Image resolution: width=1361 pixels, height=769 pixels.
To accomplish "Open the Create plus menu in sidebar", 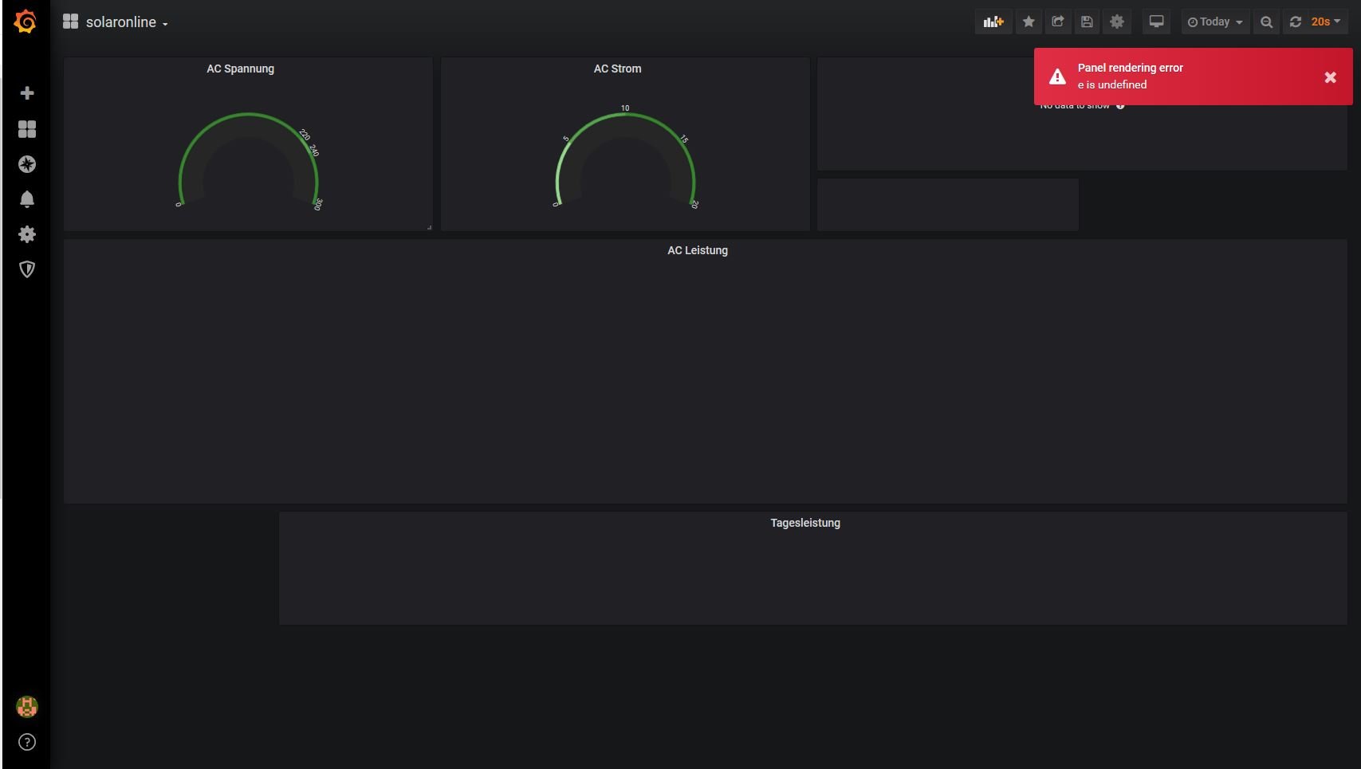I will pos(26,93).
